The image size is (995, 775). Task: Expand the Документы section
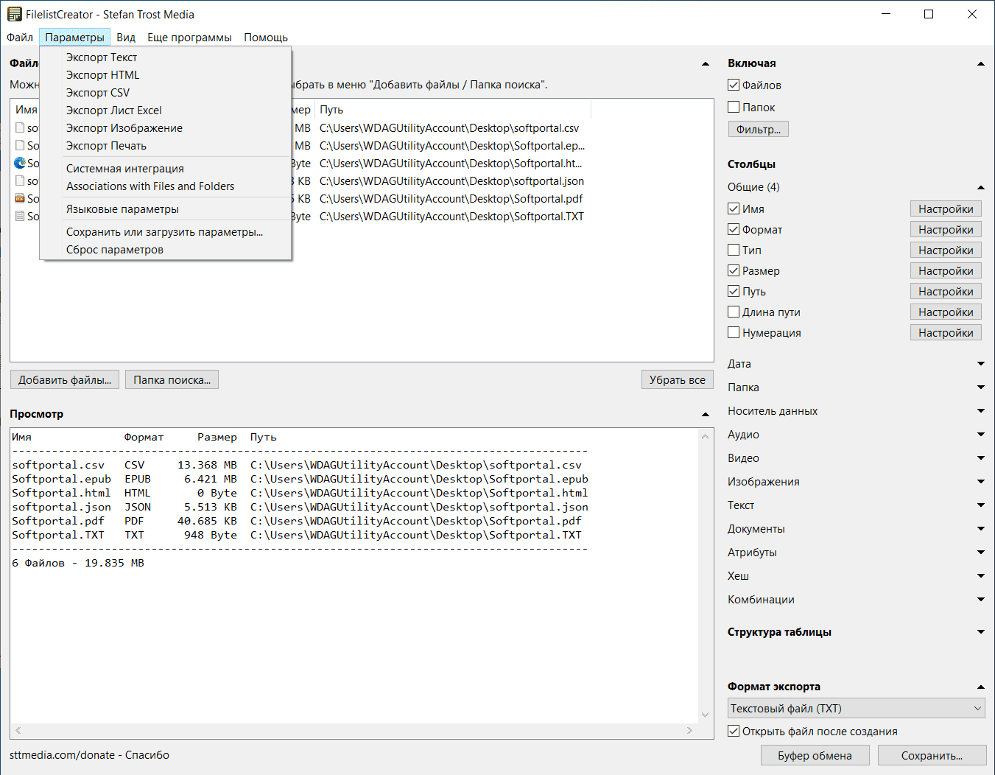coord(981,529)
